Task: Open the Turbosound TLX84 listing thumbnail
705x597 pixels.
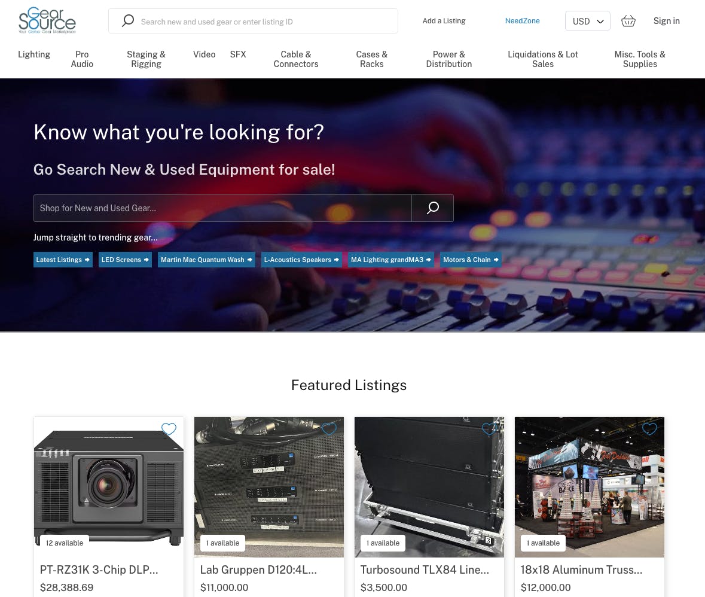Action: click(x=429, y=487)
